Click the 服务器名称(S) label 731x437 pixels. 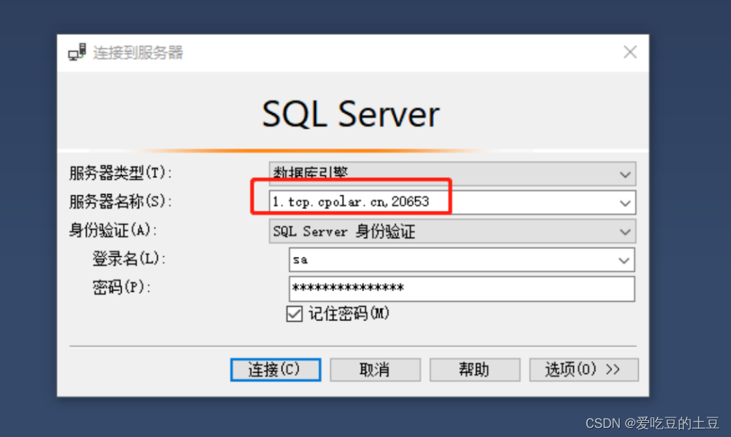(x=121, y=201)
